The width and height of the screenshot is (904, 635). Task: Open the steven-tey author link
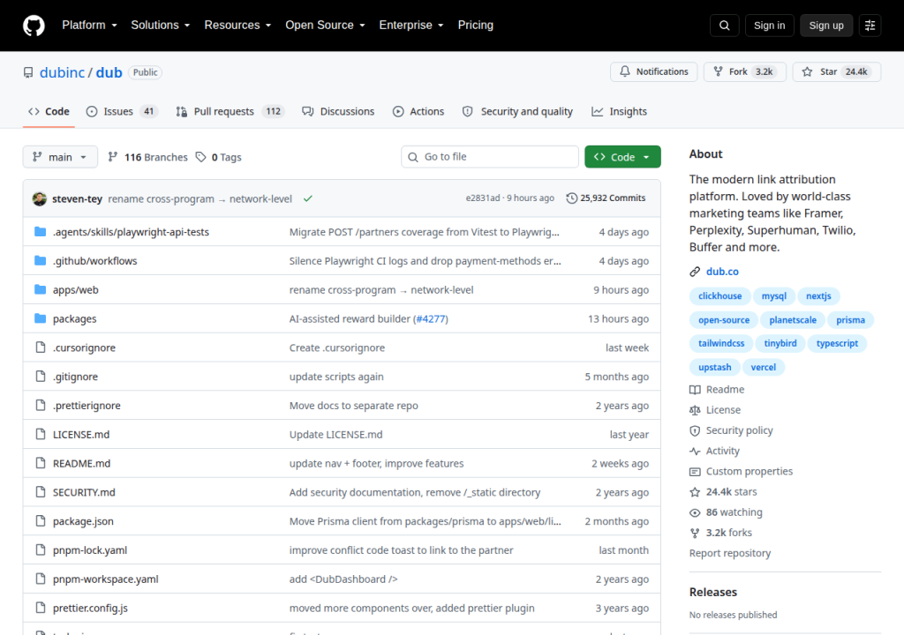[78, 198]
